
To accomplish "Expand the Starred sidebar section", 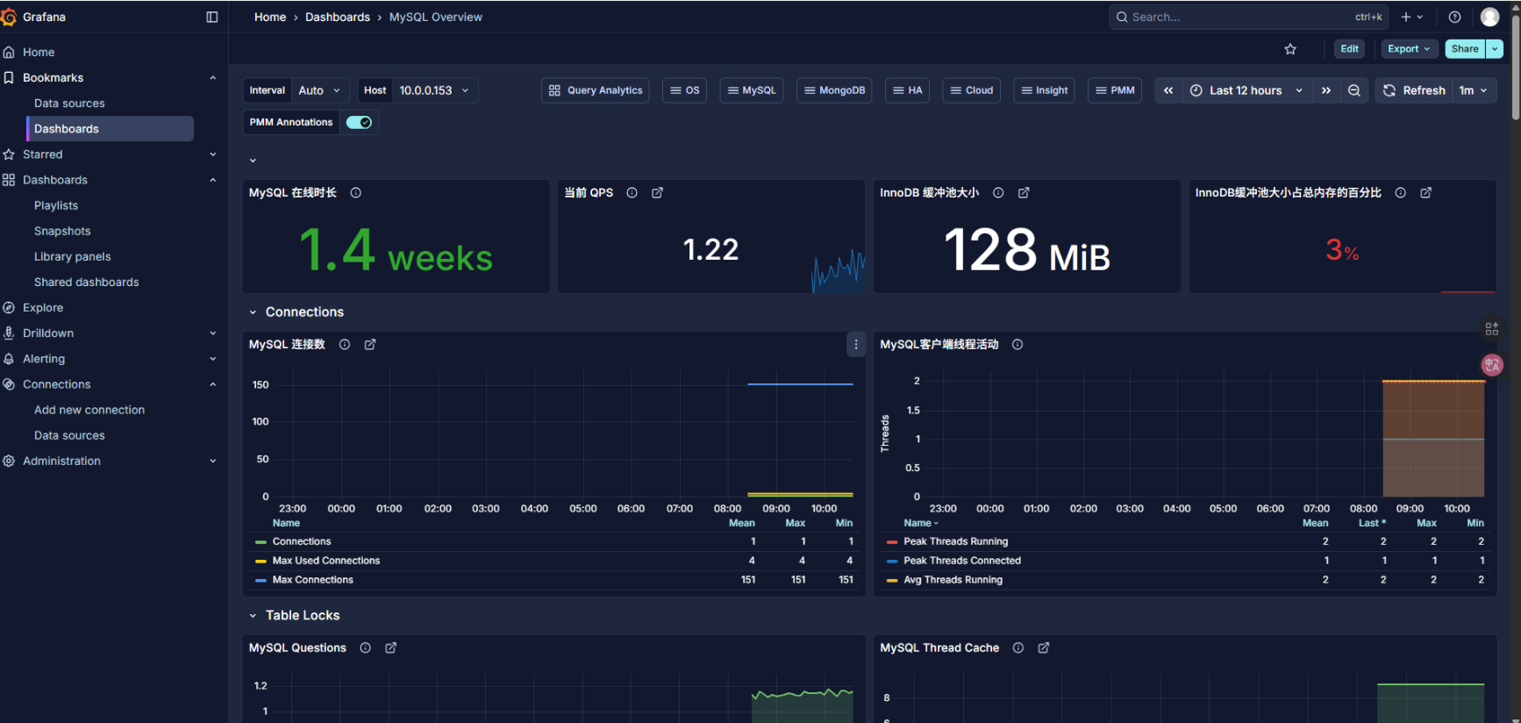I will [212, 154].
